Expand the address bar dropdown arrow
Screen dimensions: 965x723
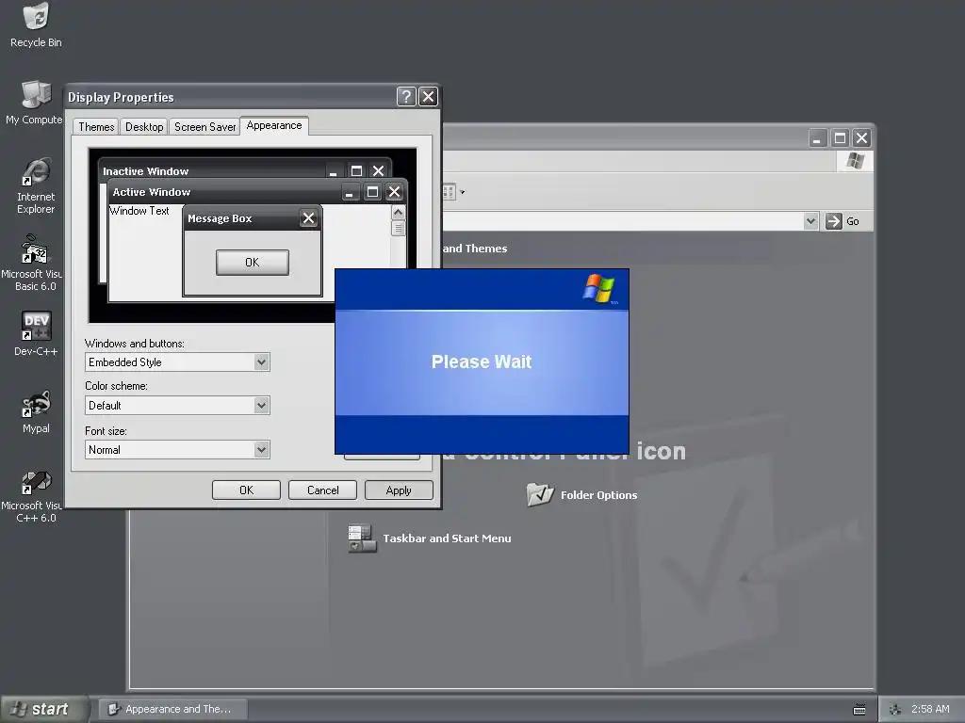[810, 221]
